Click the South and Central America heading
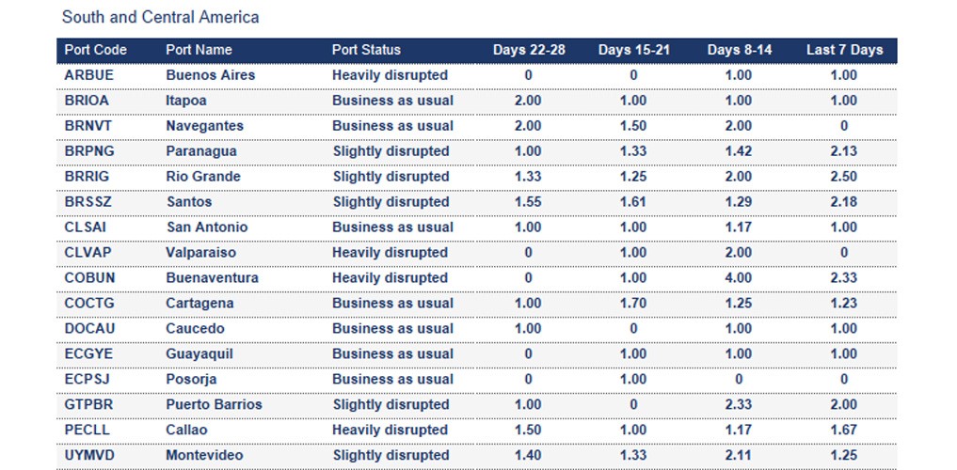The width and height of the screenshot is (957, 470). coord(160,17)
